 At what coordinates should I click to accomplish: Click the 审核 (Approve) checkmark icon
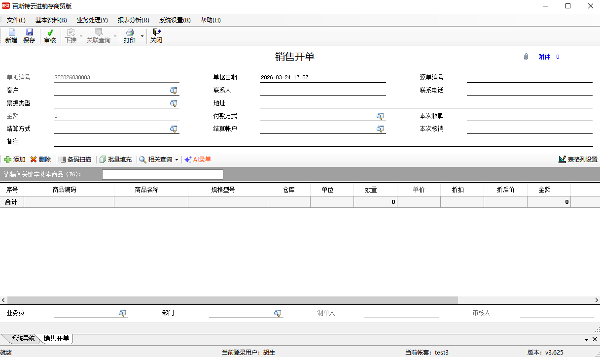[50, 32]
